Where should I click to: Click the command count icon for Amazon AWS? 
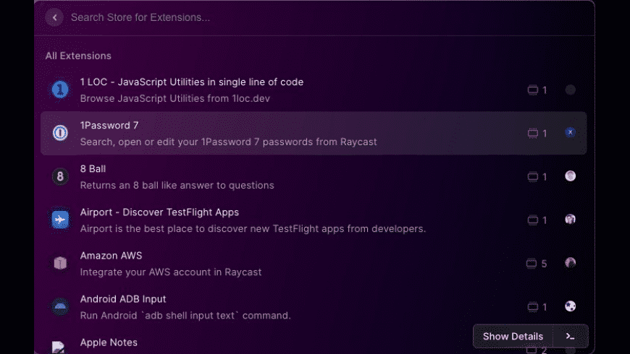(x=532, y=264)
